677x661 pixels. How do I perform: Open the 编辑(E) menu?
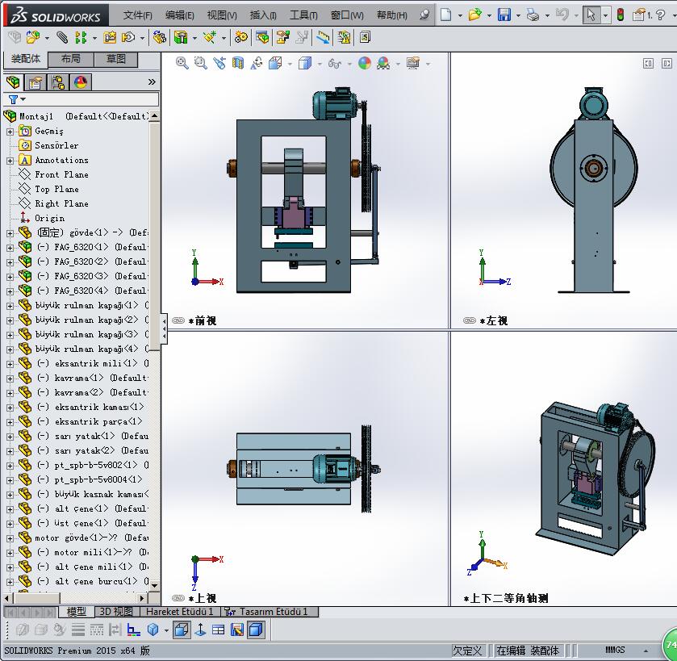[x=180, y=15]
